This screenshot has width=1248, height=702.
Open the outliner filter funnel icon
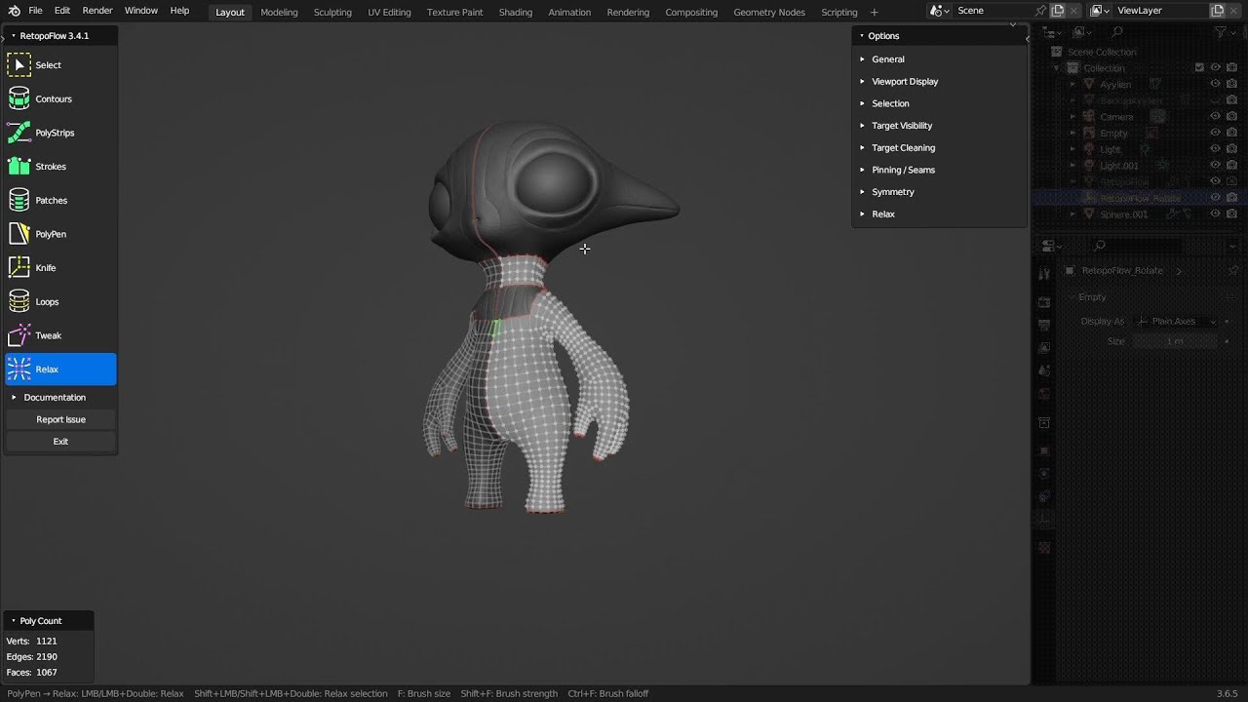pyautogui.click(x=1223, y=32)
